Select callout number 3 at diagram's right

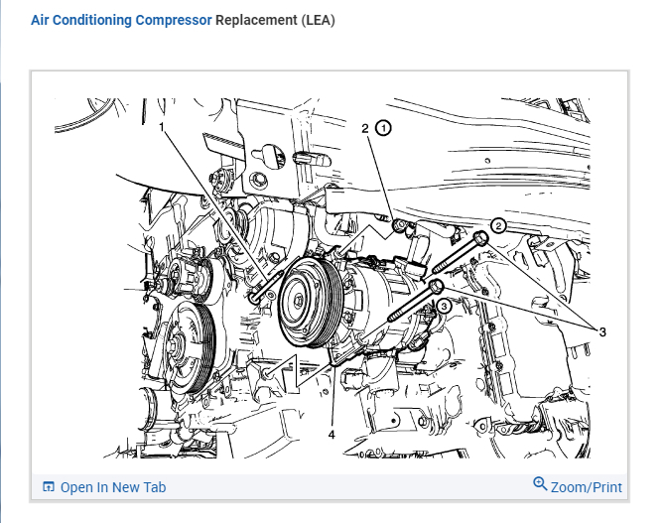coord(602,332)
